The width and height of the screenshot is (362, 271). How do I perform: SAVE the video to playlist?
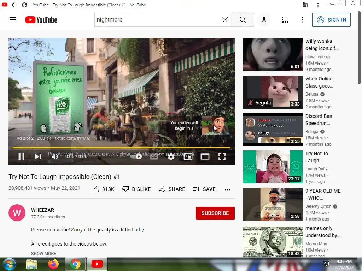click(x=204, y=189)
